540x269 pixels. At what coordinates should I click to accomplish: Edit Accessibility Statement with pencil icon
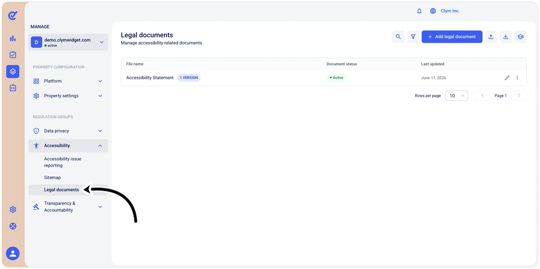[x=507, y=78]
